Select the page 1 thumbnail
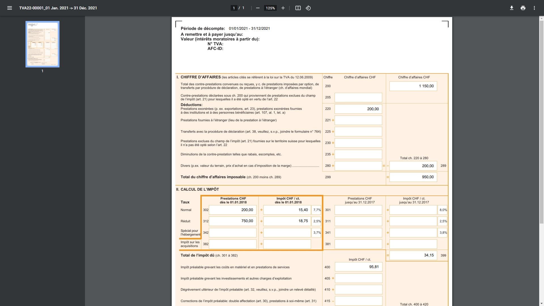The image size is (544, 306). [x=42, y=44]
